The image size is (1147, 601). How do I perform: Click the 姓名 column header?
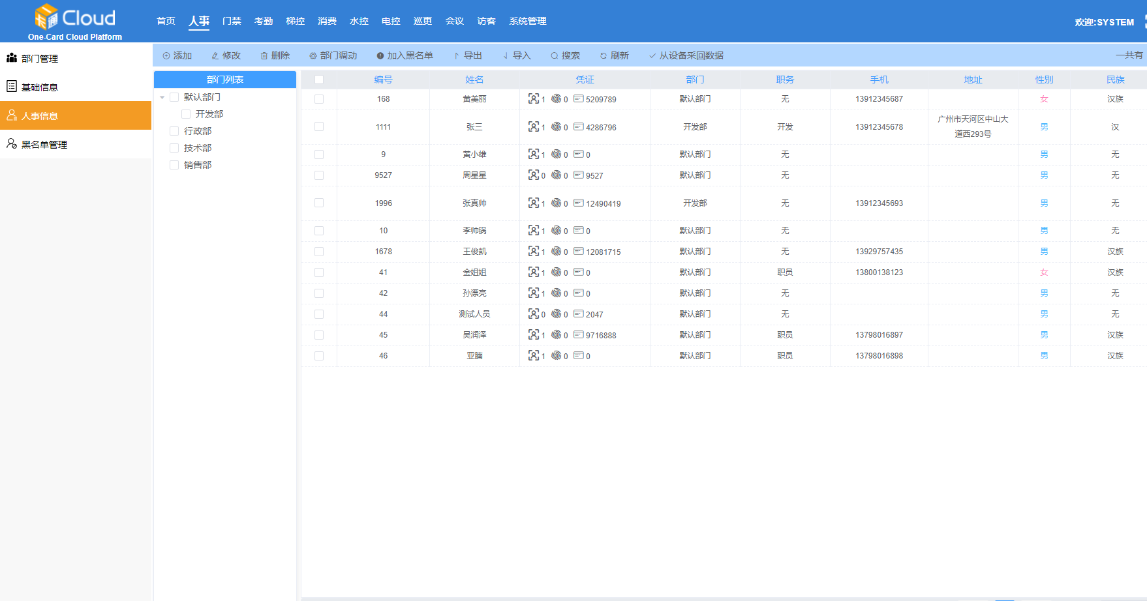474,80
